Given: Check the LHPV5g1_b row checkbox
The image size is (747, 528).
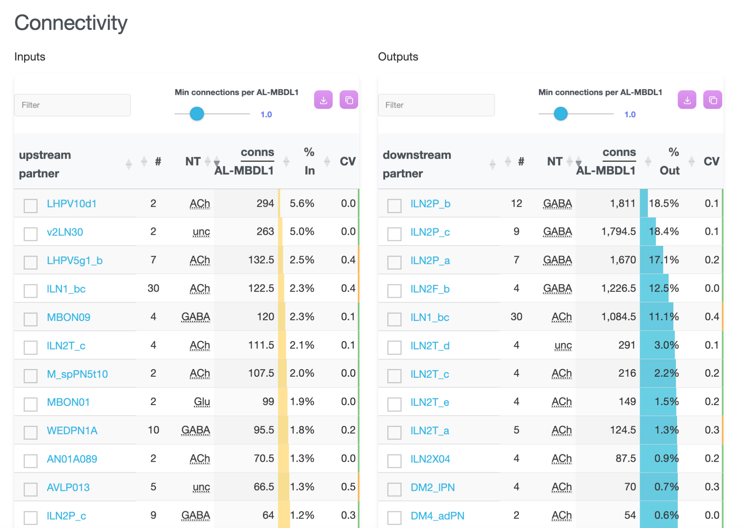Looking at the screenshot, I should click(x=31, y=263).
